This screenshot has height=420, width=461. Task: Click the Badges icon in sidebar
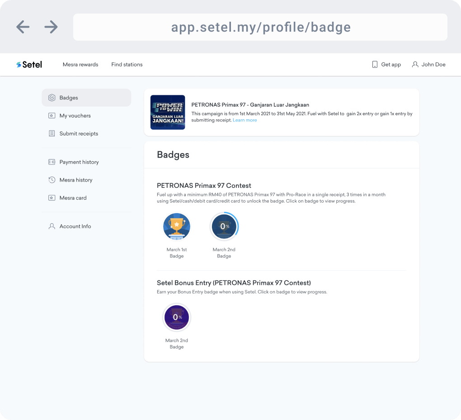point(52,98)
